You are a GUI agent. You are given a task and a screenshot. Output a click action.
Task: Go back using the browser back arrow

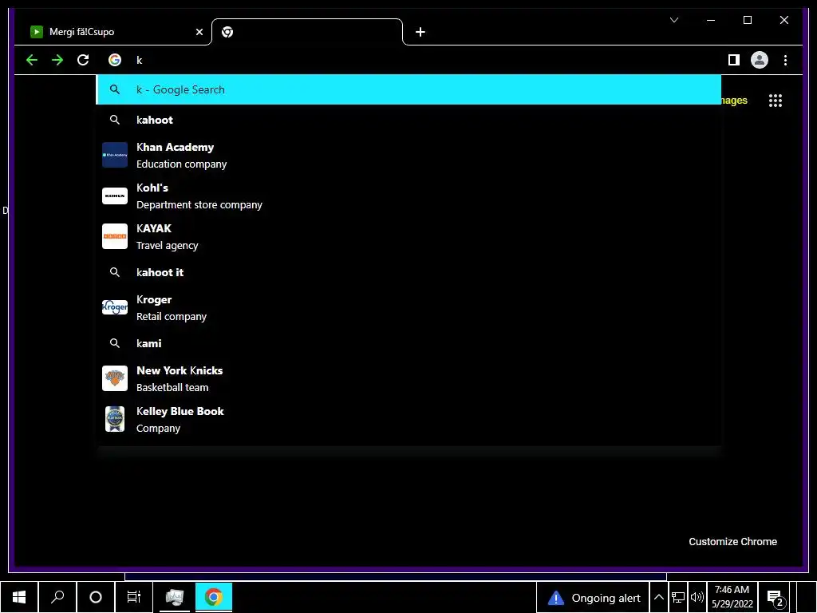pos(32,60)
